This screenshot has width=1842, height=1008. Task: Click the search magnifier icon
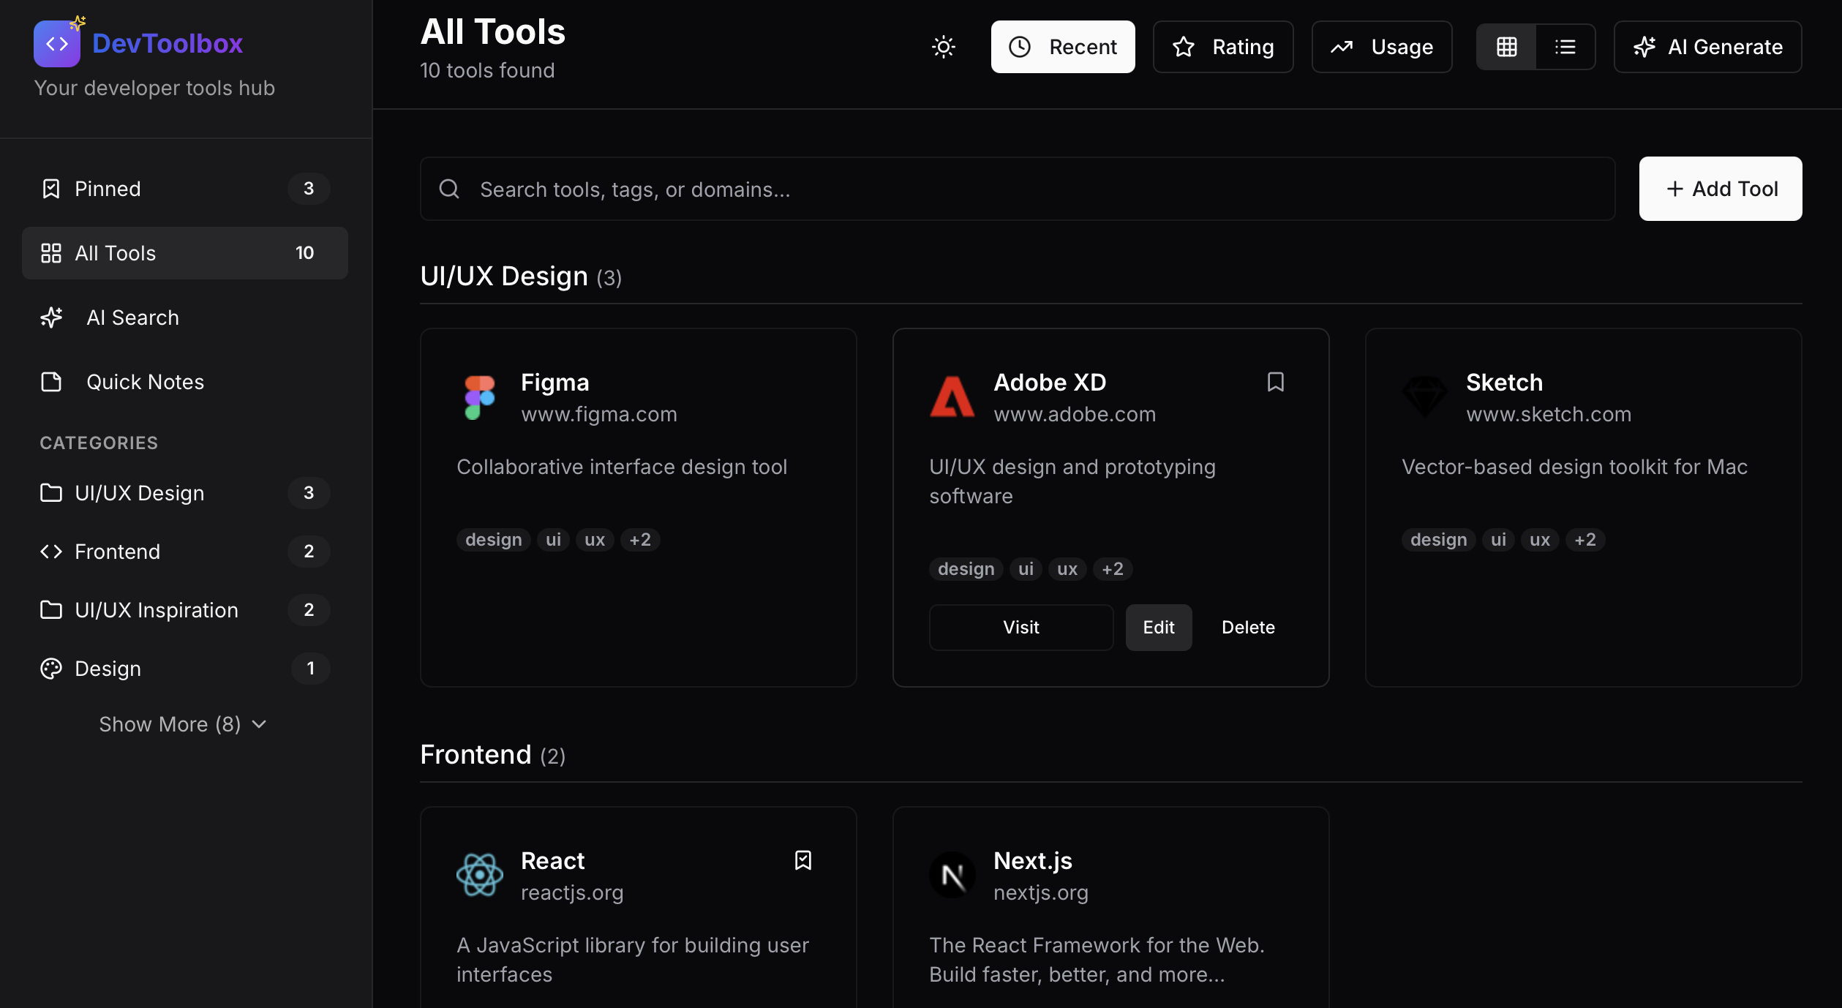[449, 189]
